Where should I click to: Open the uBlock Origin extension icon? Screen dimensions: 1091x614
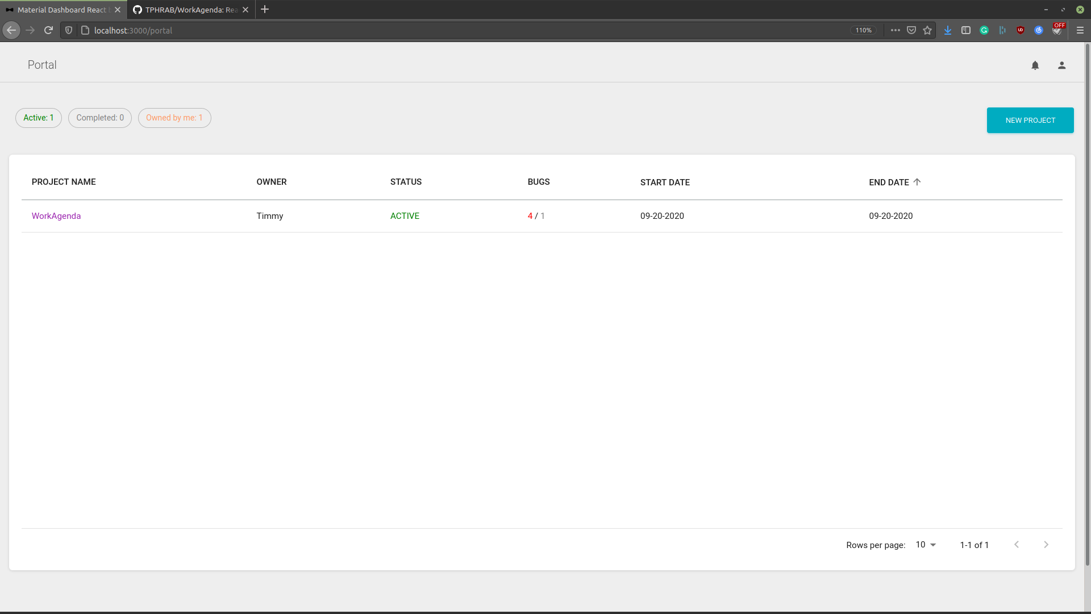[x=1021, y=30]
